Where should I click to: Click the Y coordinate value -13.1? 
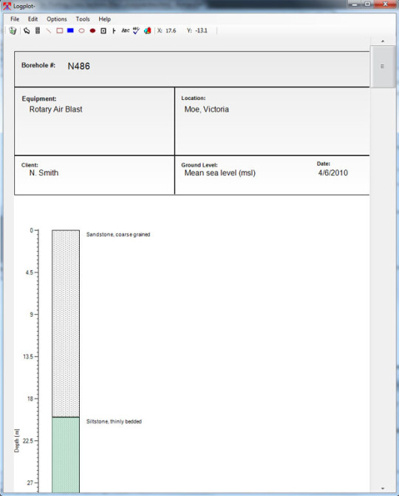point(202,30)
